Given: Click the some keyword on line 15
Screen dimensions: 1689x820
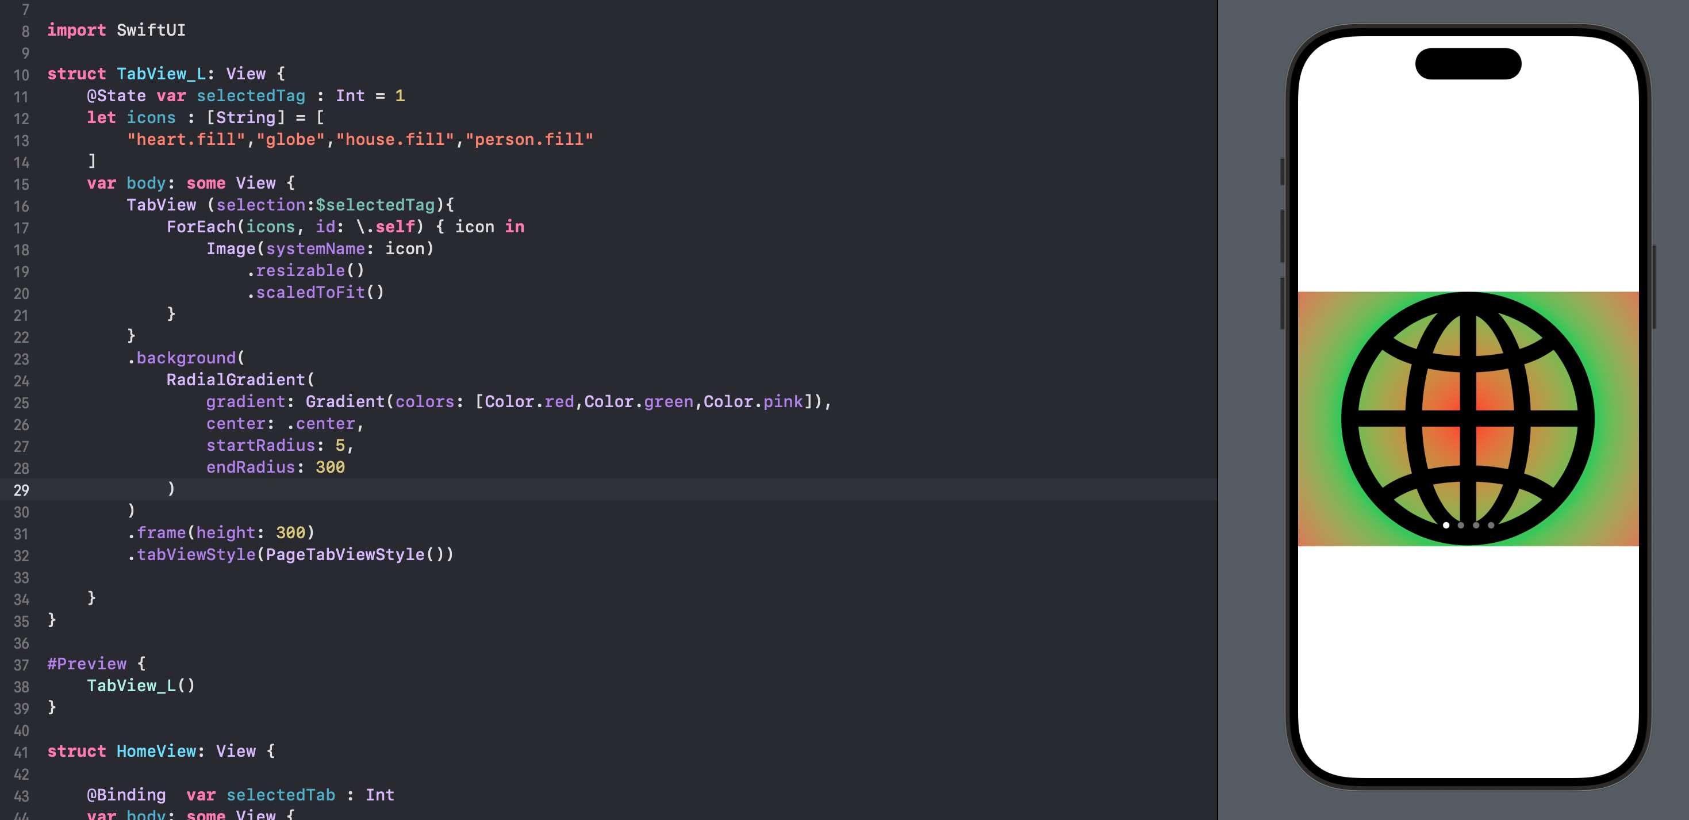Looking at the screenshot, I should pos(206,183).
